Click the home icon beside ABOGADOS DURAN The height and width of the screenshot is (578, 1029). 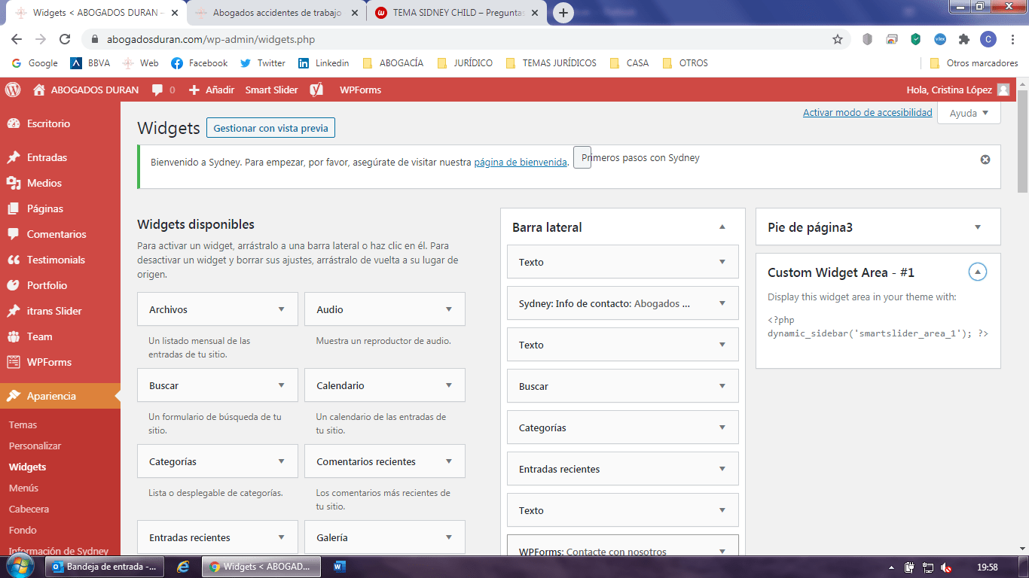coord(39,90)
